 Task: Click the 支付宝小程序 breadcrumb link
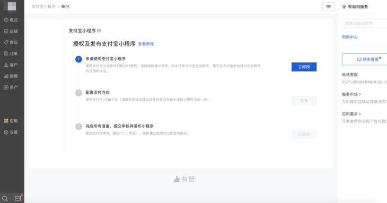(43, 6)
